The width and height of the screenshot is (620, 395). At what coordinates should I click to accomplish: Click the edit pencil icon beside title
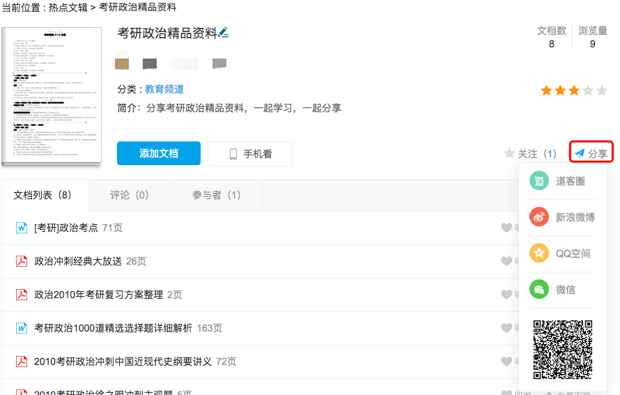[x=224, y=33]
